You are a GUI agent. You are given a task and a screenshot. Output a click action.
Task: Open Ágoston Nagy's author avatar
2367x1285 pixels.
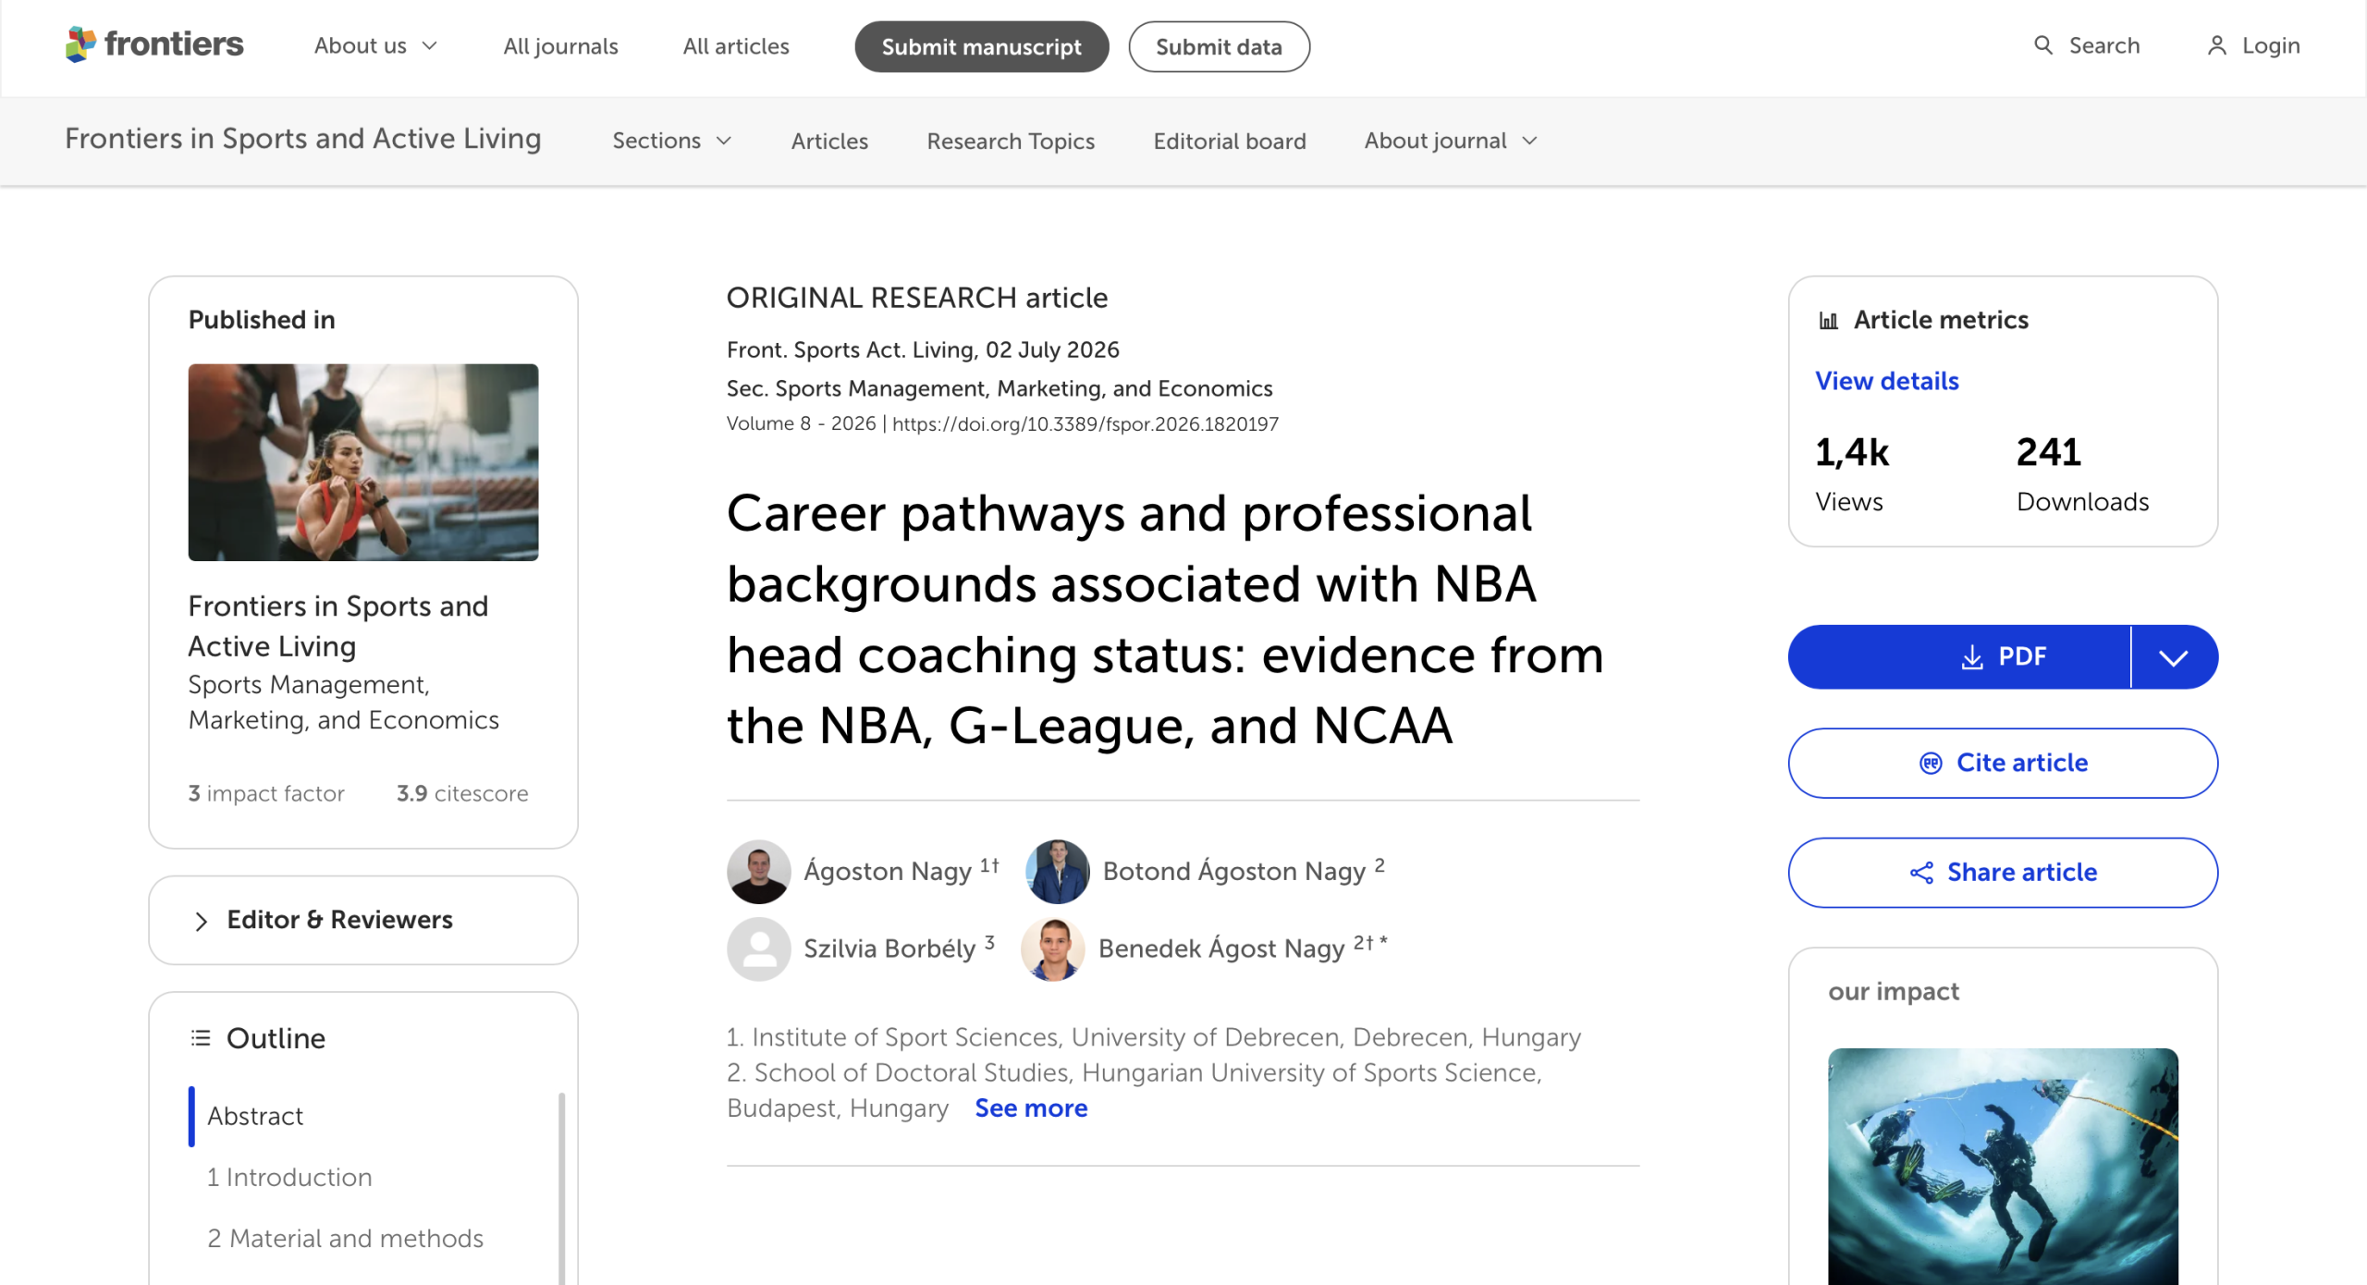point(758,872)
